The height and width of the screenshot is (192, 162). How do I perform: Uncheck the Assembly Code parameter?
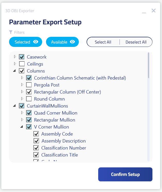point(36,134)
